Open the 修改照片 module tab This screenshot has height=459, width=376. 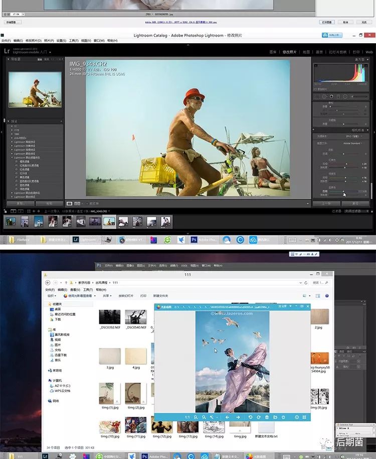(x=289, y=52)
